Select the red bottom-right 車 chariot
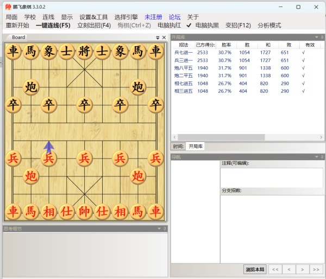Viewport: 326px width, 279px height. (x=156, y=211)
